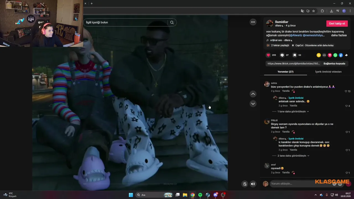This screenshot has height=199, width=354.
Task: Open a new browser tab with plus
Action: [x=92, y=3]
